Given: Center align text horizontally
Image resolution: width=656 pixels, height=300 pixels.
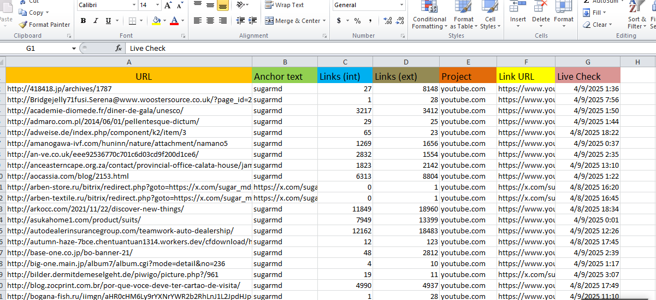Looking at the screenshot, I should coord(209,21).
